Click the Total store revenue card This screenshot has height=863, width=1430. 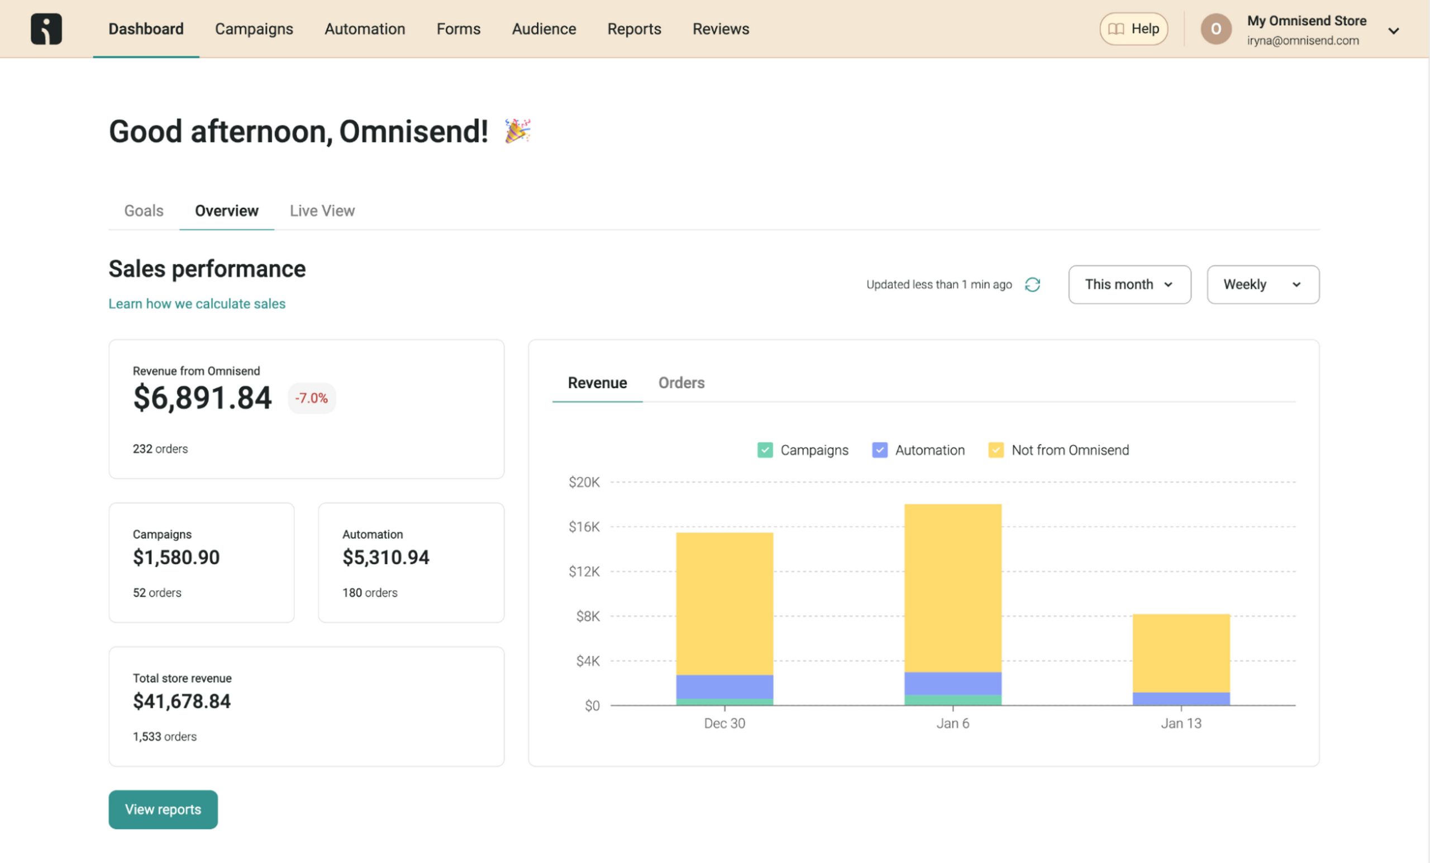point(307,707)
